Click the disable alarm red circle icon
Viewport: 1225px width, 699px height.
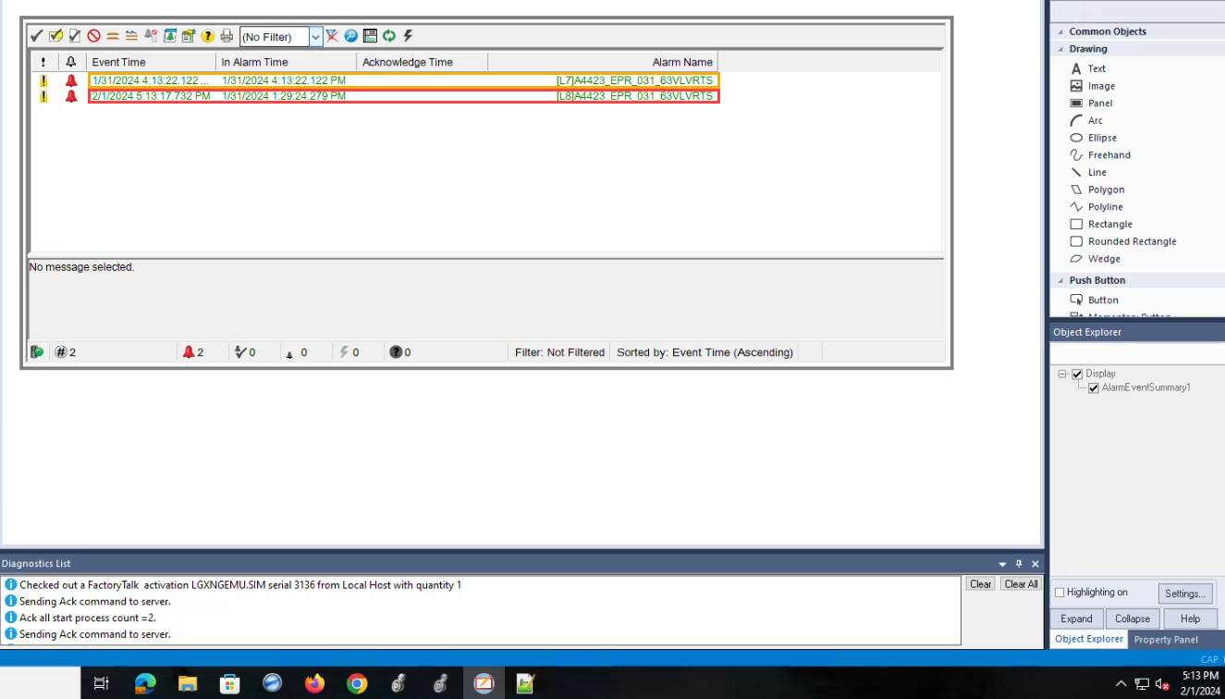[93, 36]
